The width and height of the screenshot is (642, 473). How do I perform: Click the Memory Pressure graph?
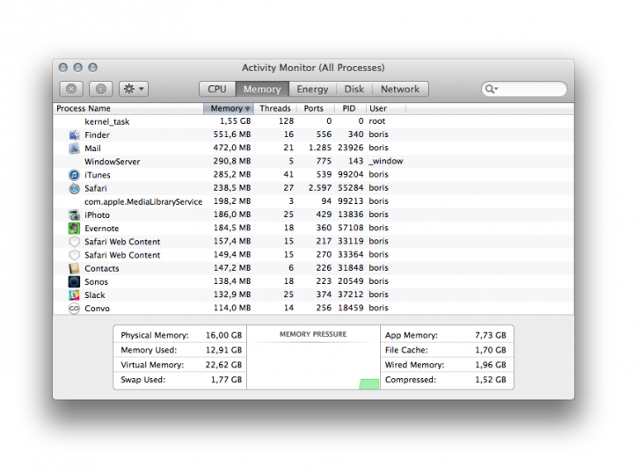(313, 364)
